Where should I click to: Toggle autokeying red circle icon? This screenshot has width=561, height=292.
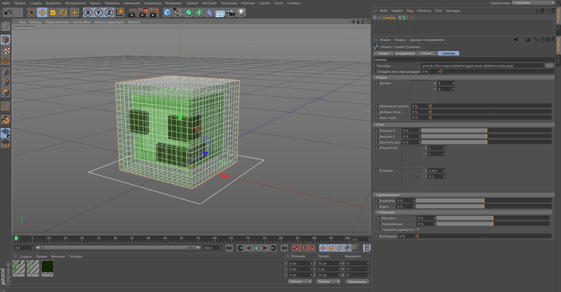click(x=304, y=248)
